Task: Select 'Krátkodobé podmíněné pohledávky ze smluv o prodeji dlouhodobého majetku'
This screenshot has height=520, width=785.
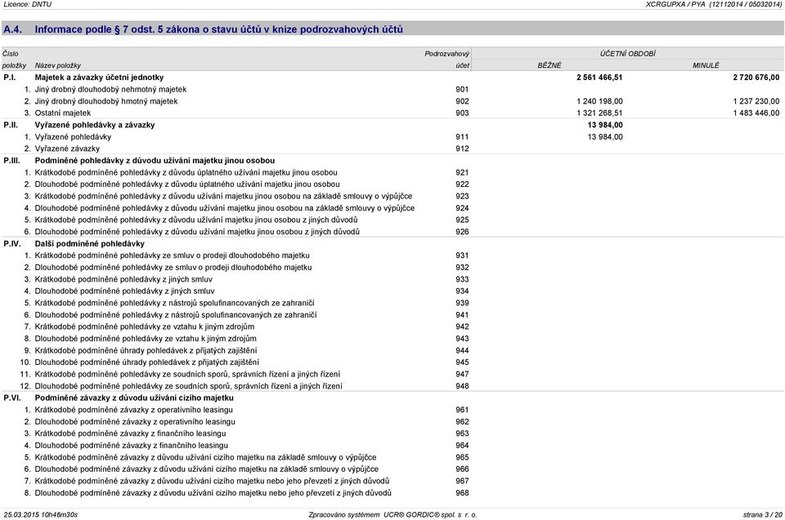Action: (x=173, y=256)
